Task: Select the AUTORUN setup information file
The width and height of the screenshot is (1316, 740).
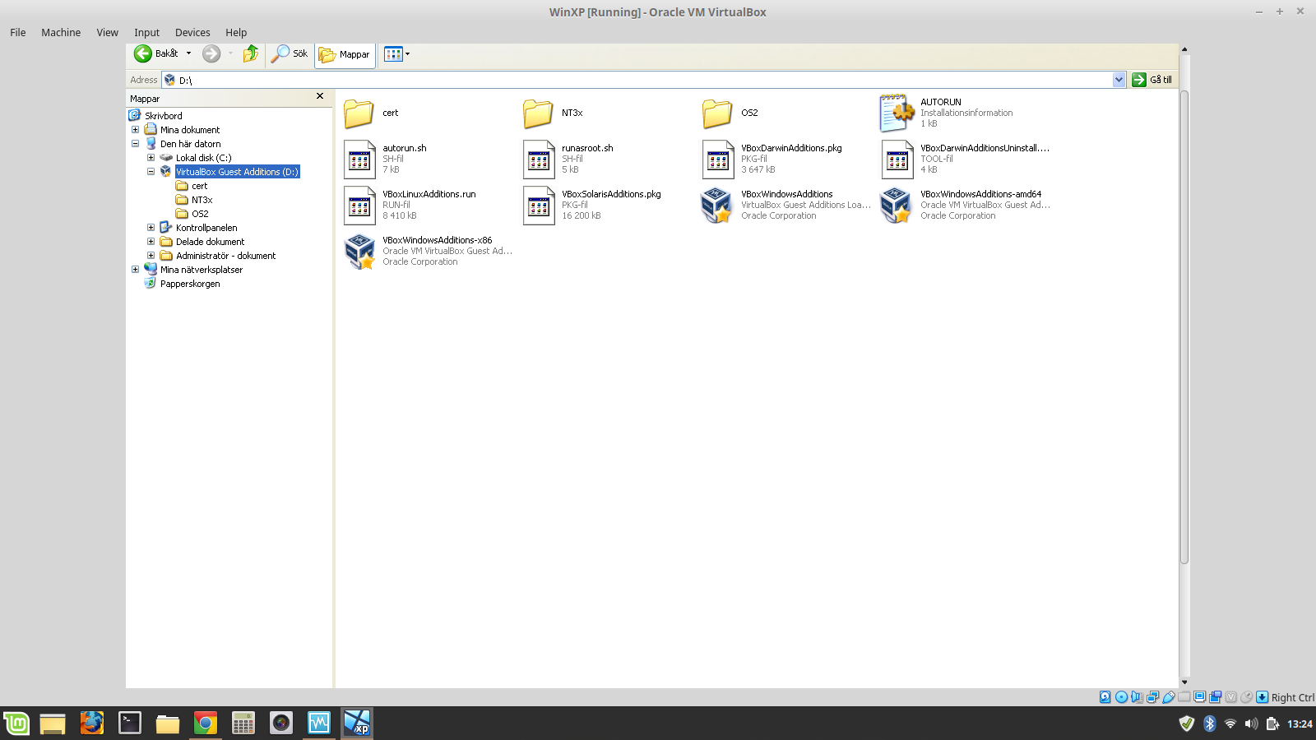Action: click(897, 113)
